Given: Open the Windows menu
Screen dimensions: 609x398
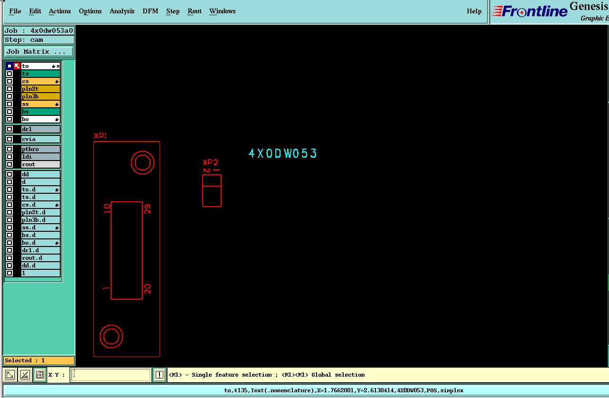Looking at the screenshot, I should click(223, 11).
